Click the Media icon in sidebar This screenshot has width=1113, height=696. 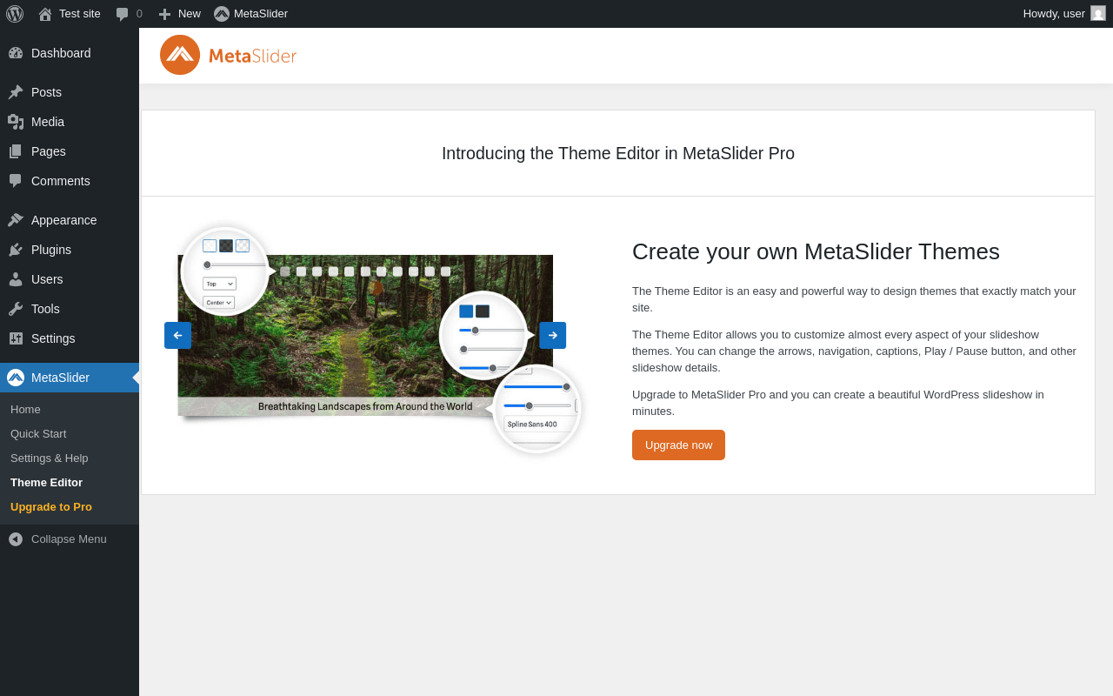(x=16, y=122)
